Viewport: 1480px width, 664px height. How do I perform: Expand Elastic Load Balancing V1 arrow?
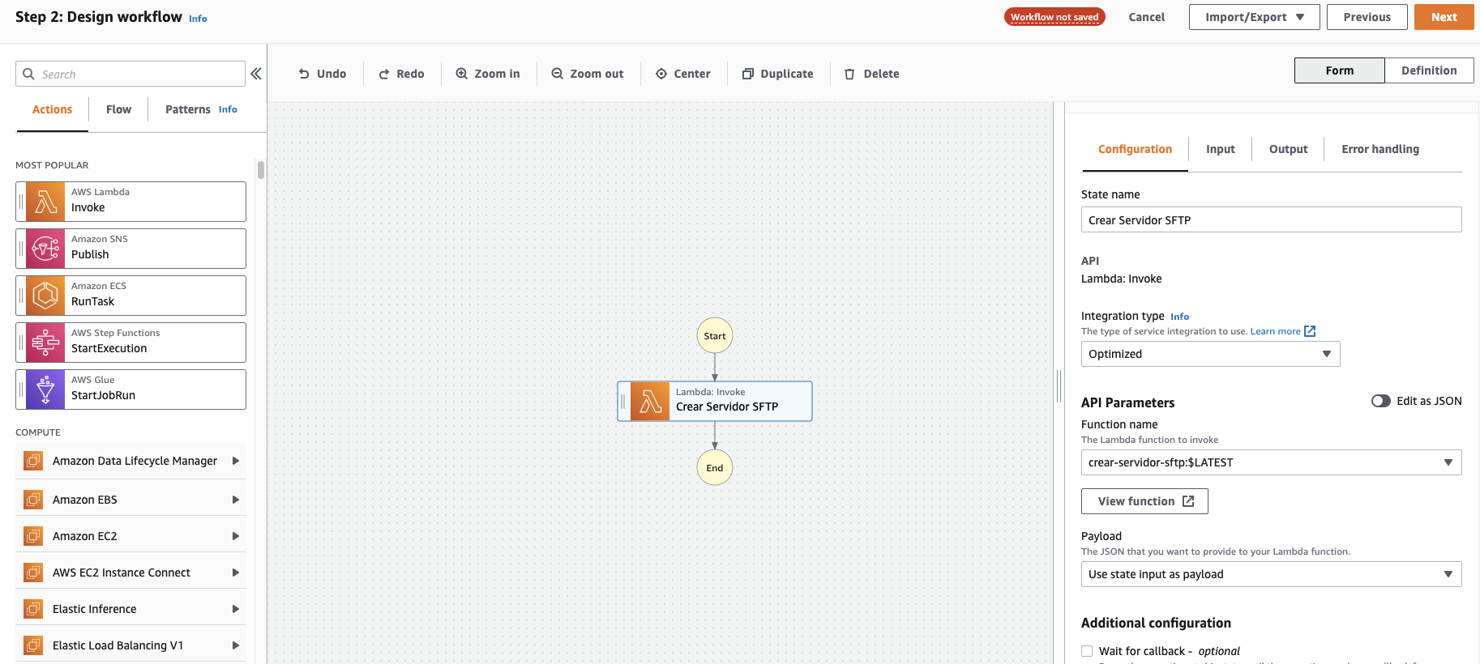pyautogui.click(x=236, y=645)
